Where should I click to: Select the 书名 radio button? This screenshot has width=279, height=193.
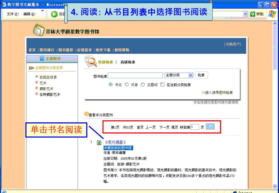(x=110, y=85)
